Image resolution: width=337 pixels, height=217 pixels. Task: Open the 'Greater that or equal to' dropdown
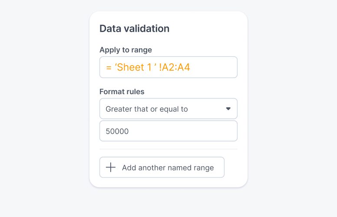pyautogui.click(x=168, y=109)
